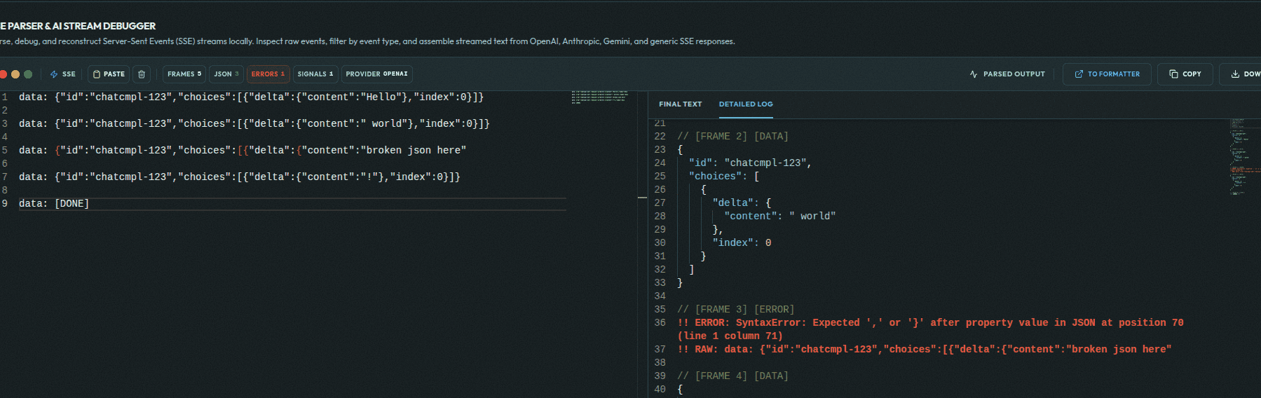
Task: Click the Parsed Output pulse icon
Action: 974,74
